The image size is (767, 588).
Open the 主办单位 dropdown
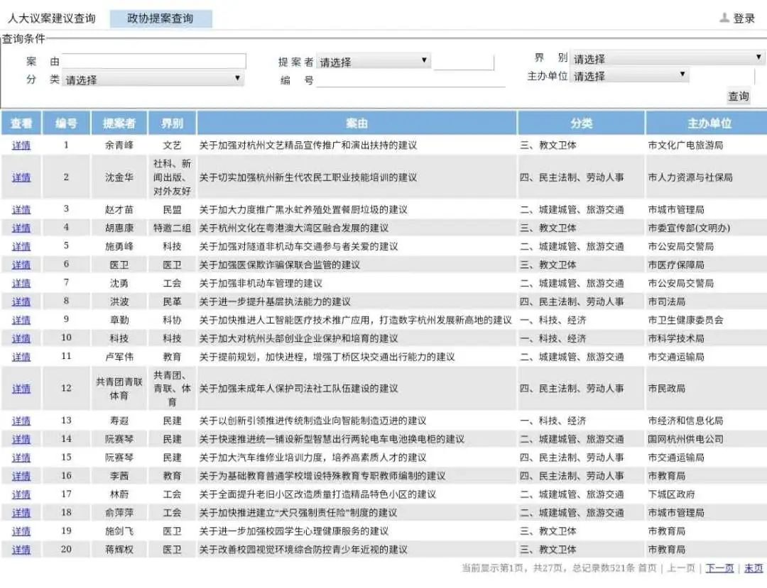pyautogui.click(x=629, y=76)
